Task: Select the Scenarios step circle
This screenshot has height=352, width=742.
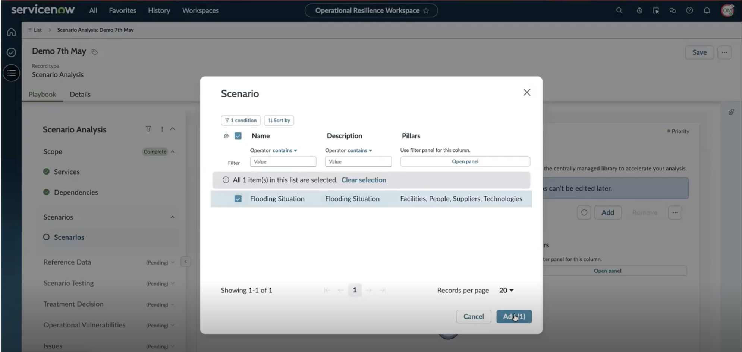Action: pos(46,237)
